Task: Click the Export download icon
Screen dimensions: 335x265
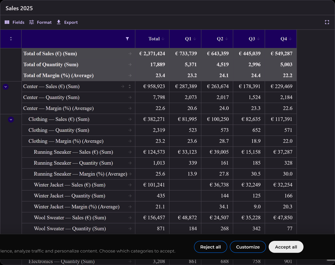Action: tap(59, 22)
